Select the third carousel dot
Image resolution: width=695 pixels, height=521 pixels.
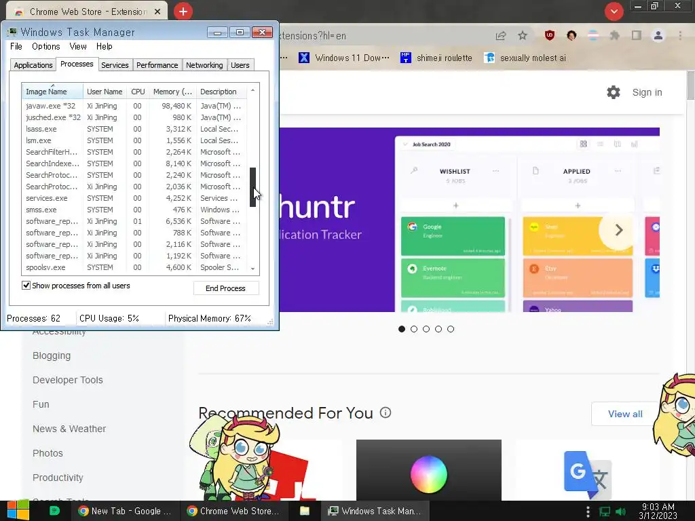(426, 329)
